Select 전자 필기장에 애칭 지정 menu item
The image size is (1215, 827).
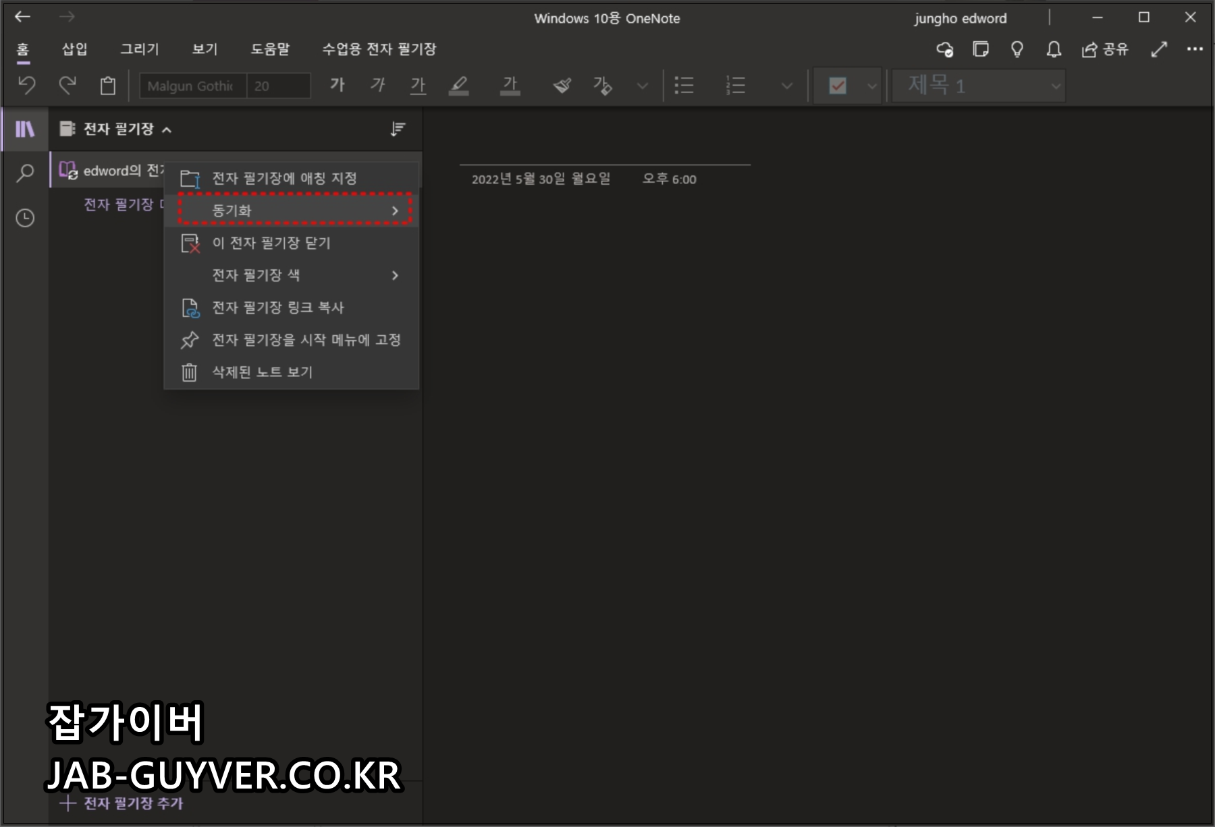[292, 178]
